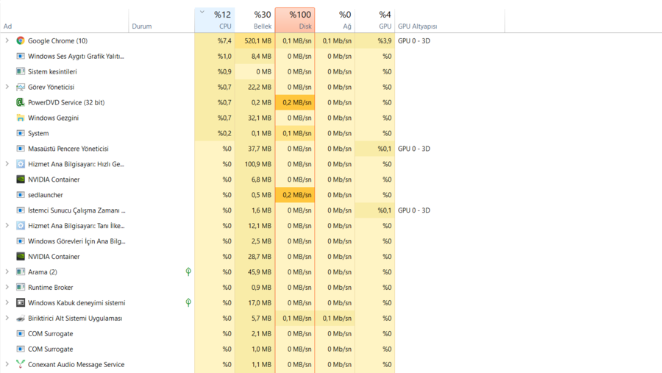This screenshot has height=373, width=662.
Task: Sort processes by the Ad column
Action: (x=64, y=20)
